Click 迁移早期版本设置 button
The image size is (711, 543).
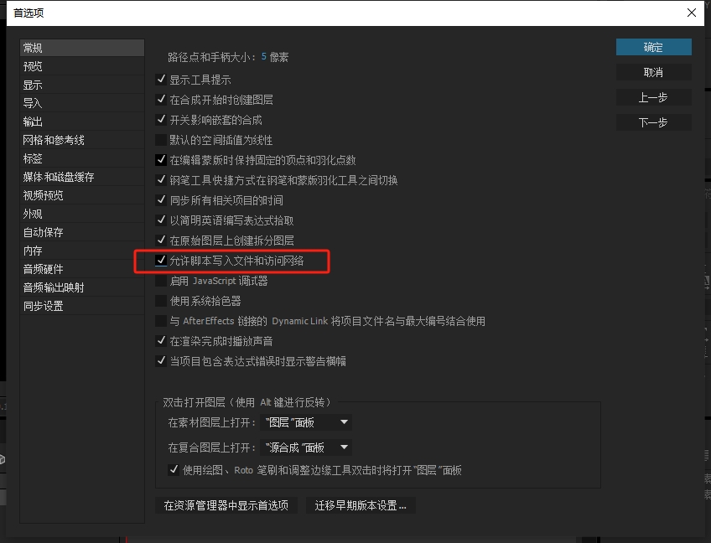click(x=361, y=505)
